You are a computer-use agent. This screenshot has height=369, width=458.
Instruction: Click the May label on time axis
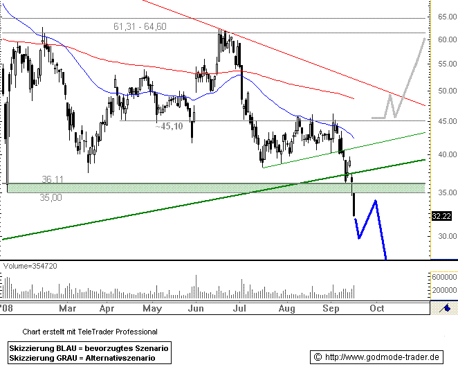pyautogui.click(x=152, y=309)
